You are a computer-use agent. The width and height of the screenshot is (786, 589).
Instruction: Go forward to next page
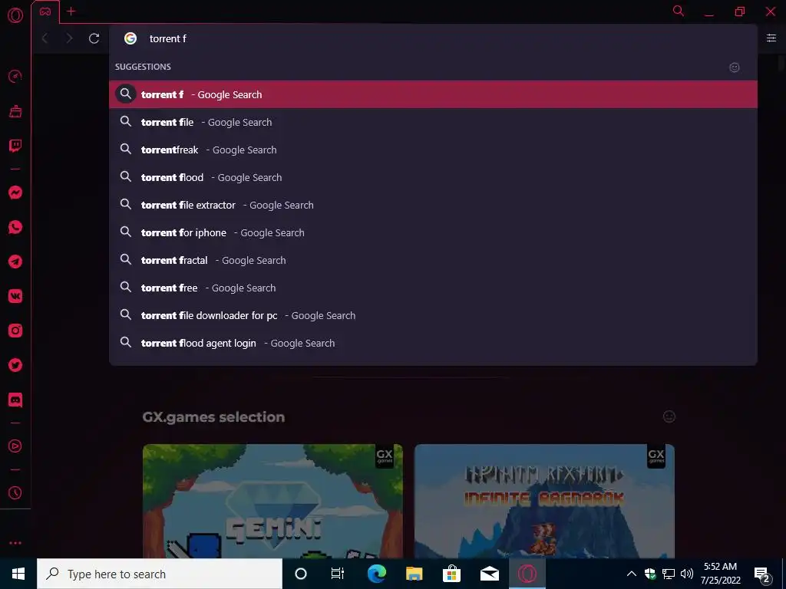69,38
